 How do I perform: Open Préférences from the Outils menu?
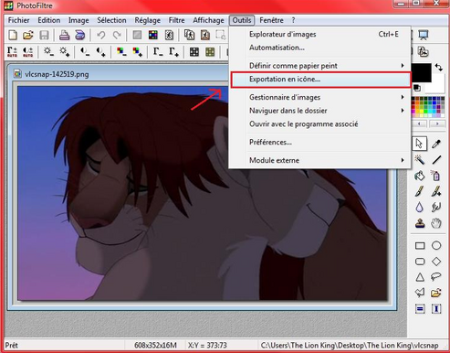[320, 143]
